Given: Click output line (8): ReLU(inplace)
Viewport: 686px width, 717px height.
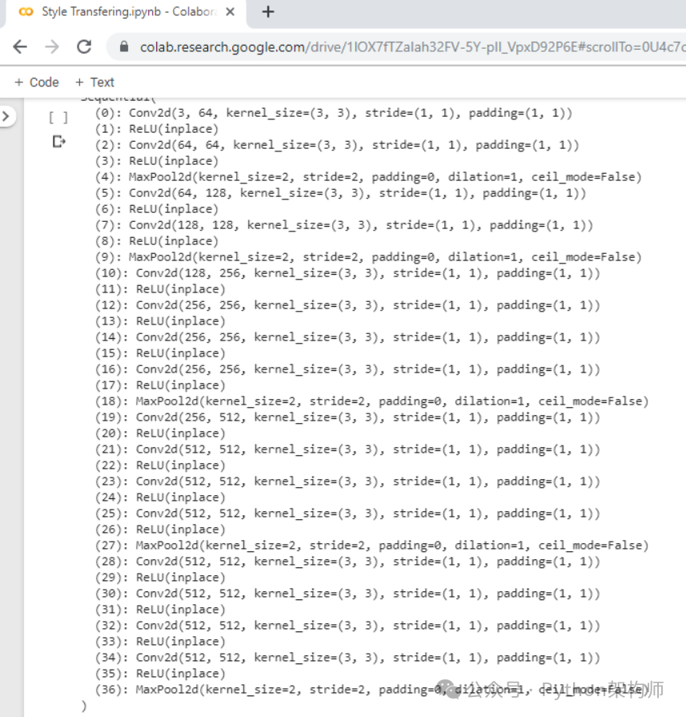Looking at the screenshot, I should 157,241.
